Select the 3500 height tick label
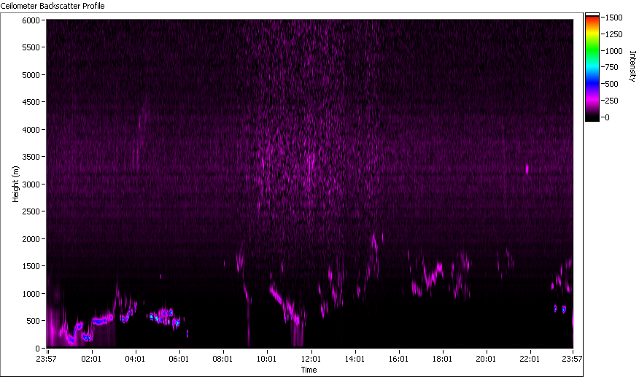The width and height of the screenshot is (639, 377). click(31, 157)
